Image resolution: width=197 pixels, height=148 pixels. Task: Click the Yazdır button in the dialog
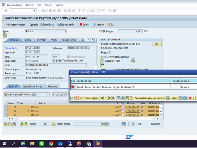(173, 98)
